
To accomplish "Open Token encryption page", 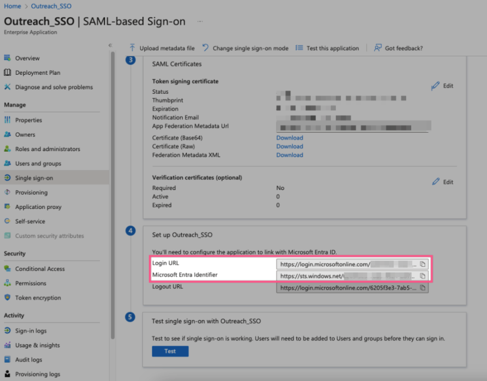I will [38, 298].
